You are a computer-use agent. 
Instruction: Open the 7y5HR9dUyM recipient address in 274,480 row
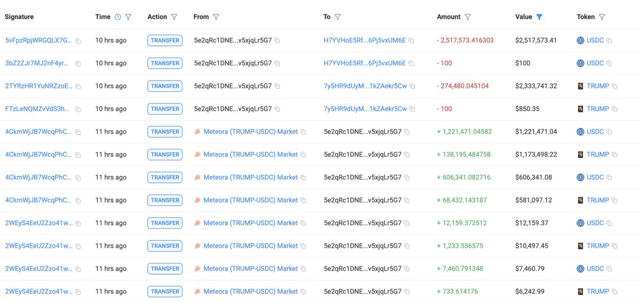[x=365, y=86]
